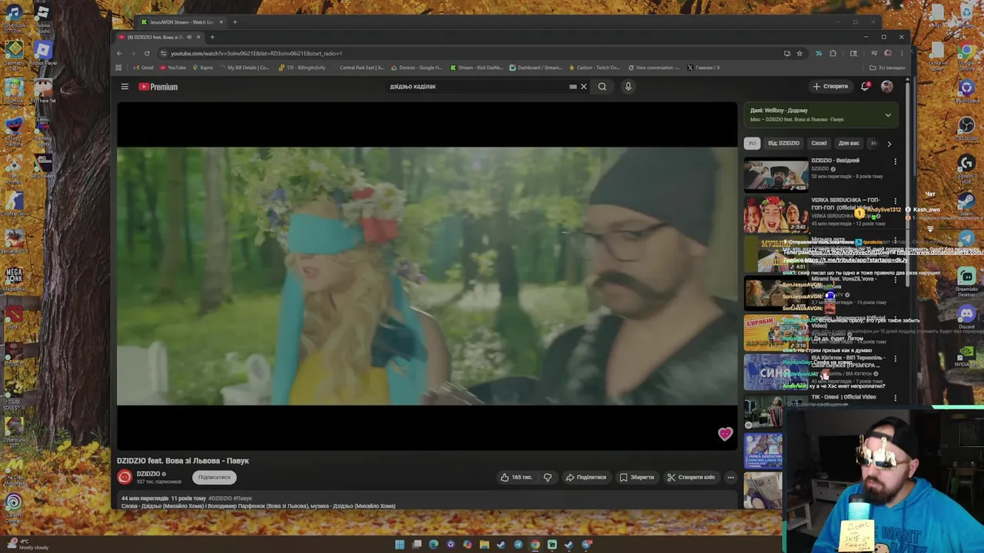984x553 pixels.
Task: Open the YouTube bookmark
Action: [x=173, y=68]
